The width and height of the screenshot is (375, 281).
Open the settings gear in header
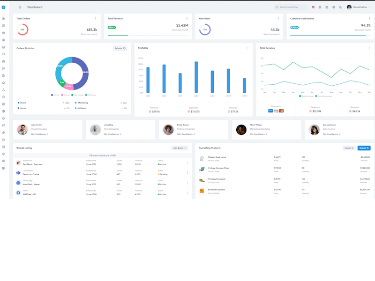pyautogui.click(x=334, y=7)
